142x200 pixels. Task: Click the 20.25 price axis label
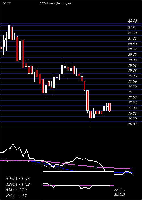[x=132, y=55]
